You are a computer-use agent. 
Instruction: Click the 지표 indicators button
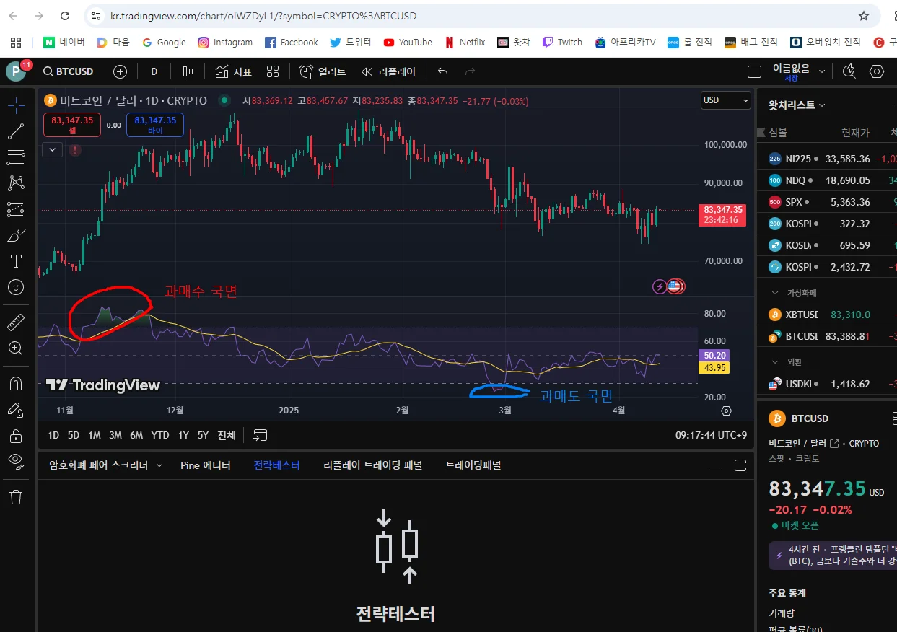pos(234,71)
